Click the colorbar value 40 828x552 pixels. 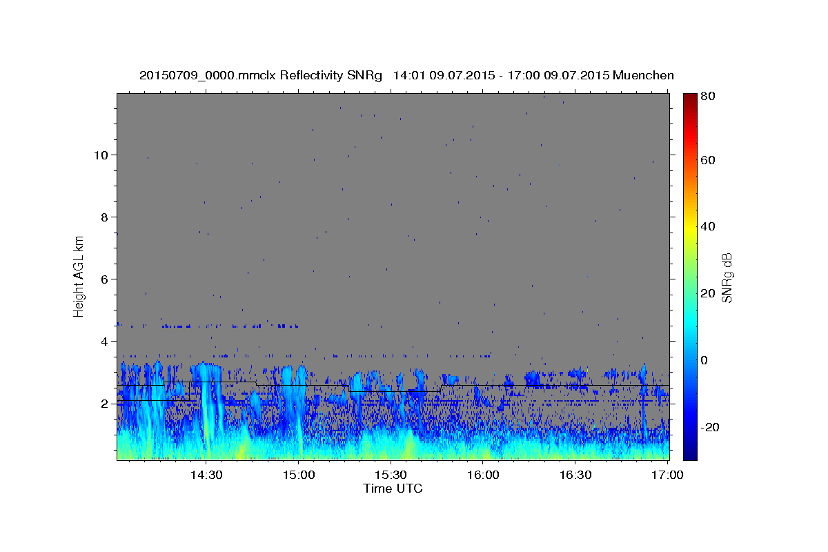pos(707,226)
